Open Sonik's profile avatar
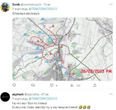The width and height of the screenshot is (116, 110). click(x=5, y=7)
